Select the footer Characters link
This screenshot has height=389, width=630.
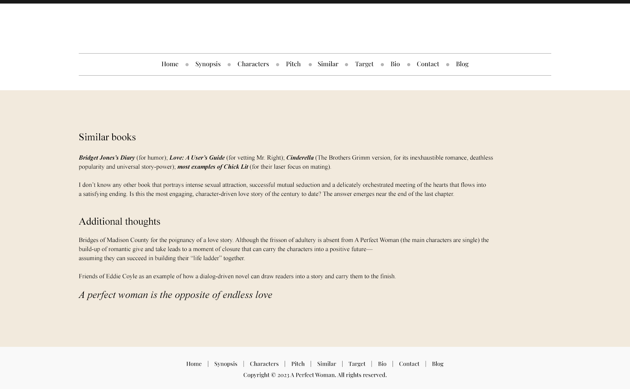(264, 364)
